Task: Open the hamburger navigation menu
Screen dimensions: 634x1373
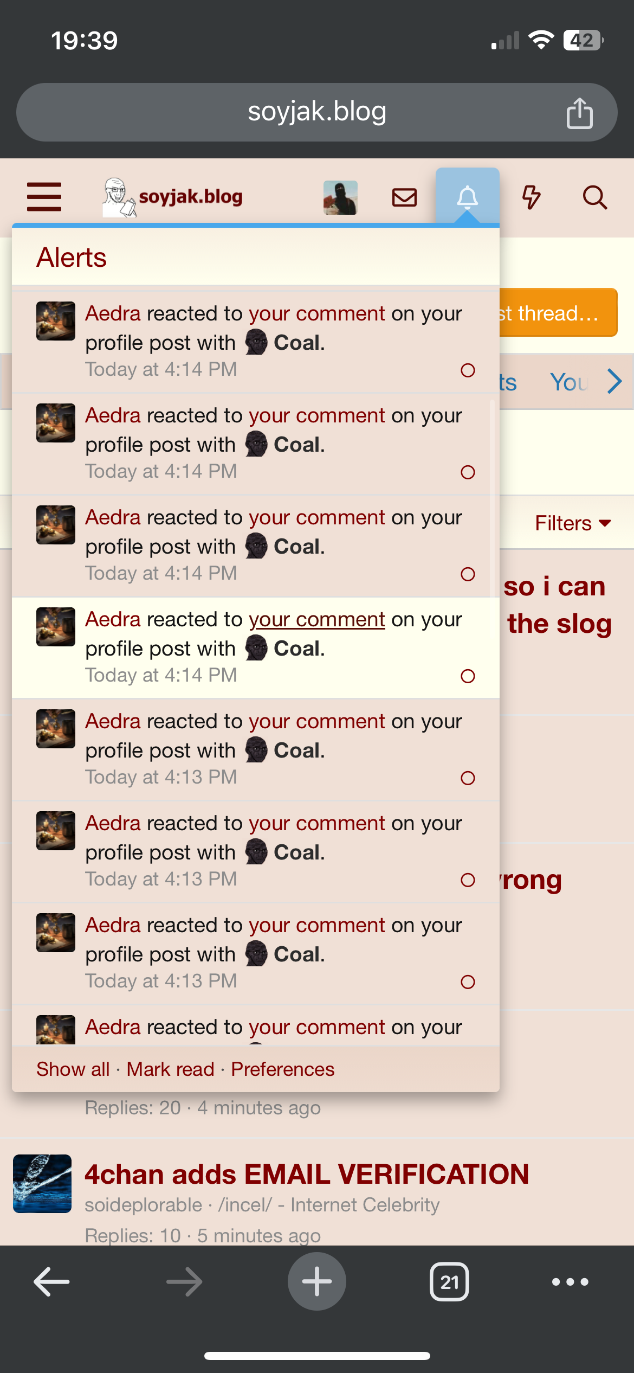Action: 44,197
